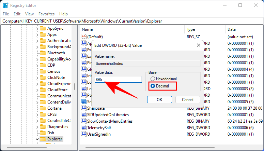Image resolution: width=264 pixels, height=151 pixels.
Task: Select the Explorer folder icon in tree
Action: [43, 139]
